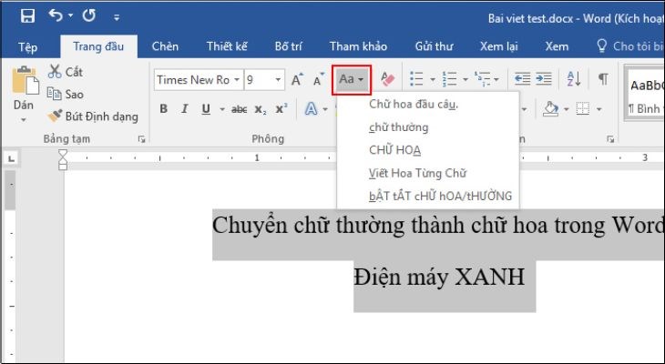Toggle subscript x₂ formatting
This screenshot has width=665, height=364.
261,110
